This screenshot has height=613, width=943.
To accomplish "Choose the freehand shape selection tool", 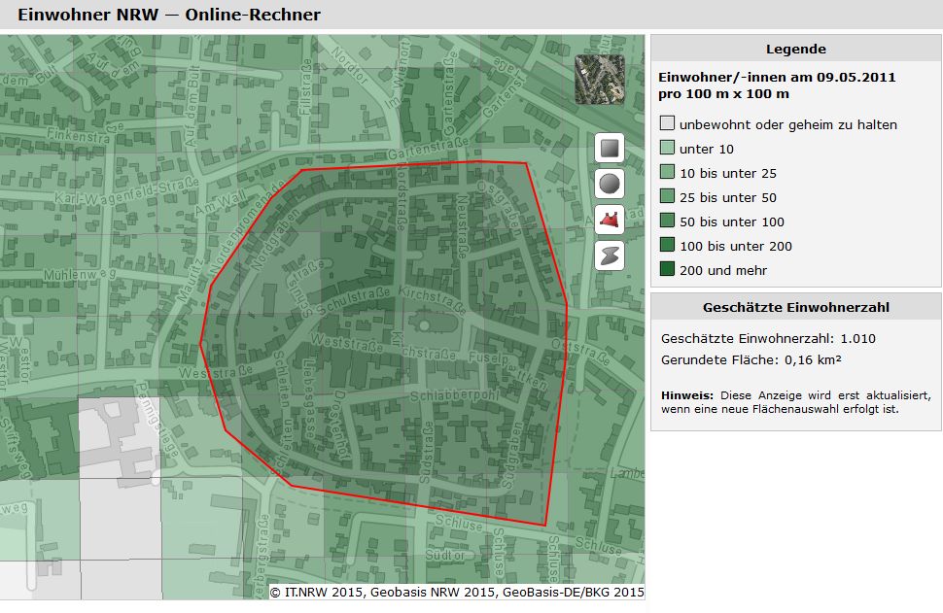I will point(610,255).
